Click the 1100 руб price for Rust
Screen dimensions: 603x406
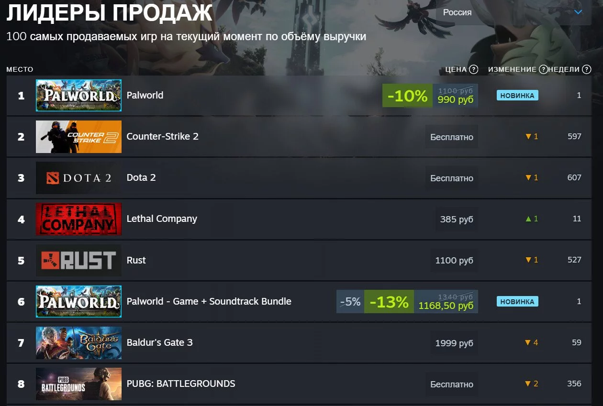[x=454, y=261]
